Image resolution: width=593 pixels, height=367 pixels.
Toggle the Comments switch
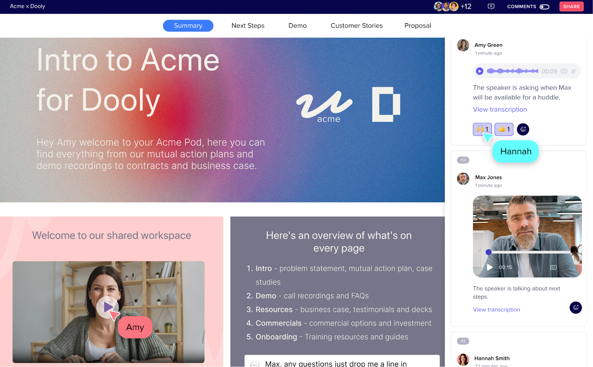click(544, 7)
